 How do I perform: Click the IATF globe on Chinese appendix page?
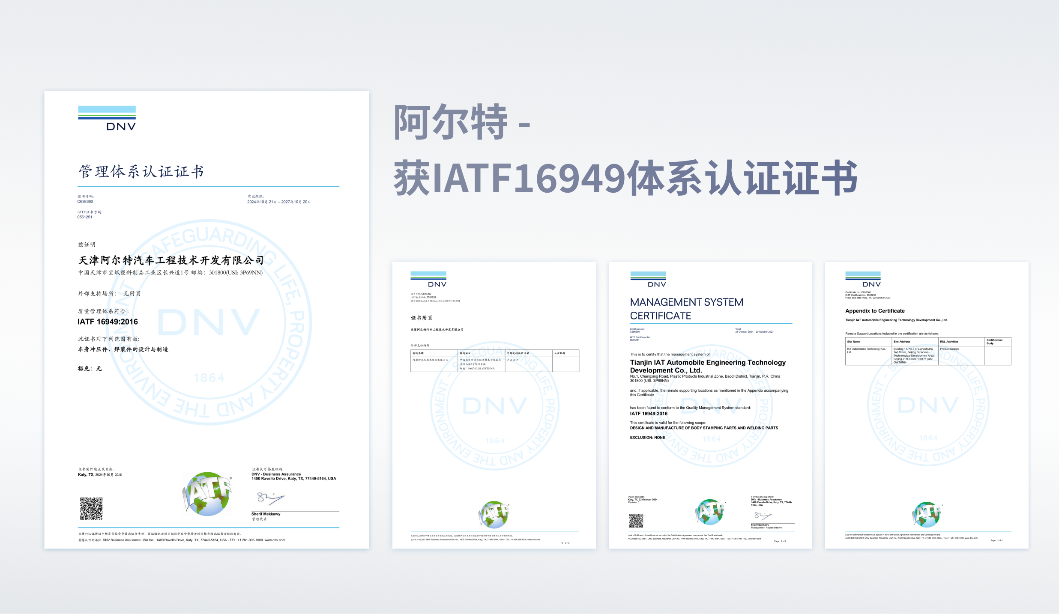click(494, 514)
